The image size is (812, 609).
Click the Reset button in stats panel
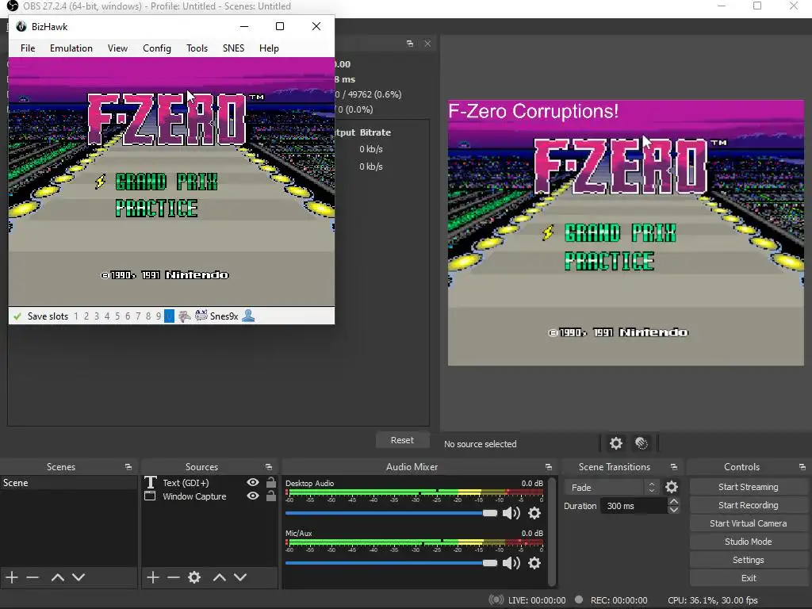coord(402,439)
